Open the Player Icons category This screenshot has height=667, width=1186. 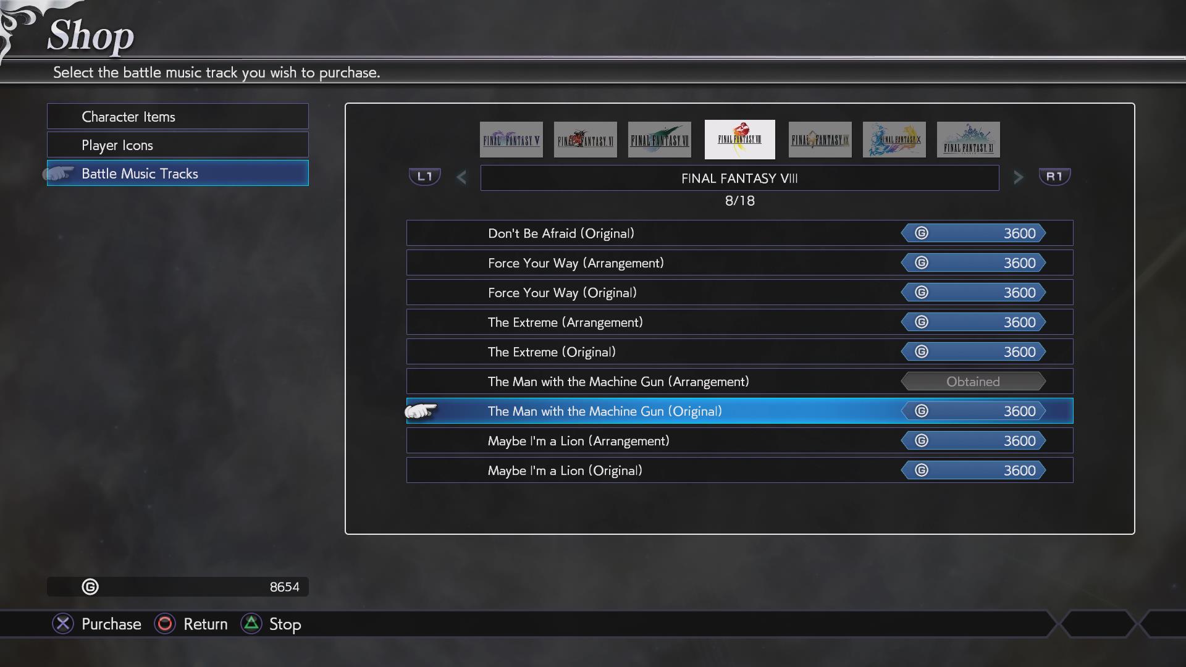click(x=178, y=145)
